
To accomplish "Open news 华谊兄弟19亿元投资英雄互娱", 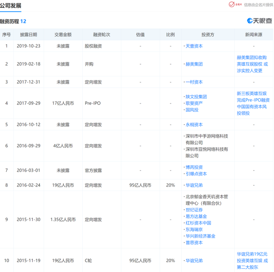I will [252, 261].
